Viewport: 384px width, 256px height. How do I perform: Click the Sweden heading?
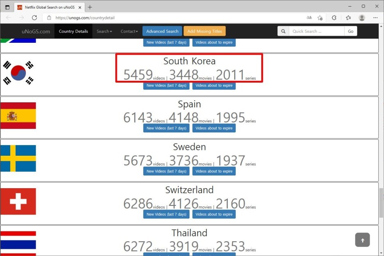point(189,147)
